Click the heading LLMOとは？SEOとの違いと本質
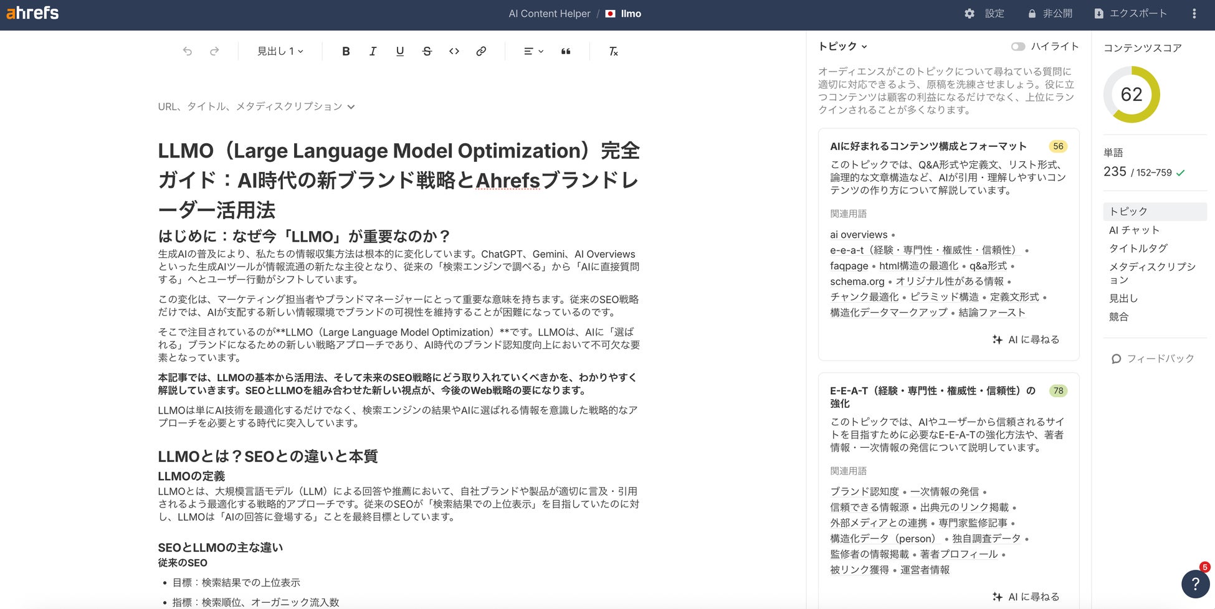Screen dimensions: 1215x609 pos(268,456)
